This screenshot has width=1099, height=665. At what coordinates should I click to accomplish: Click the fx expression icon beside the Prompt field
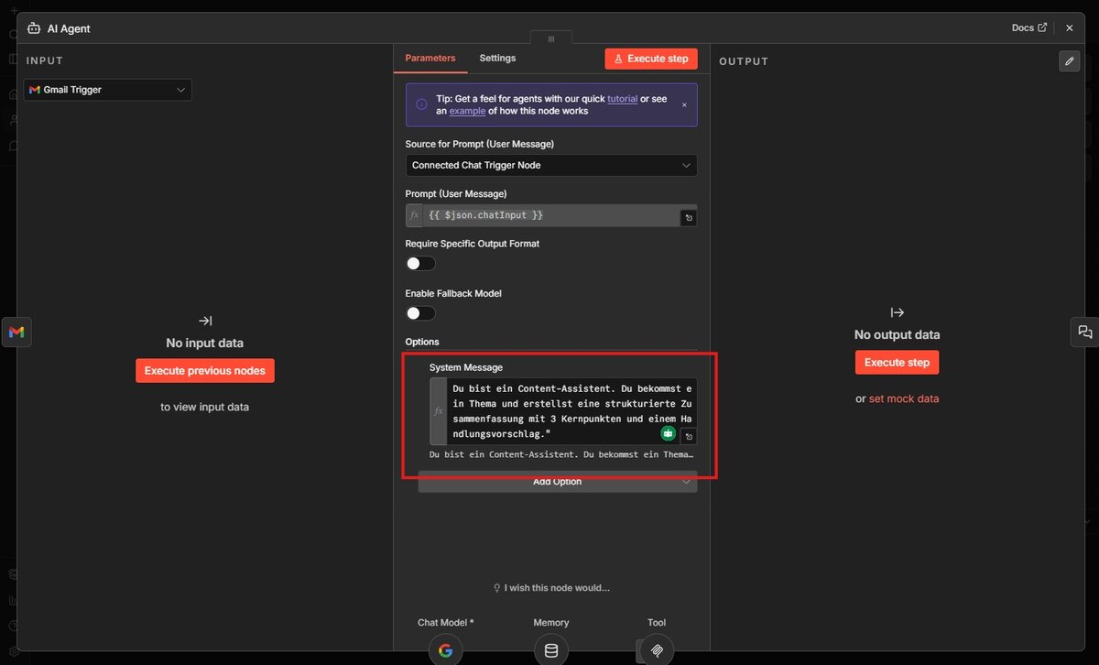pos(414,216)
